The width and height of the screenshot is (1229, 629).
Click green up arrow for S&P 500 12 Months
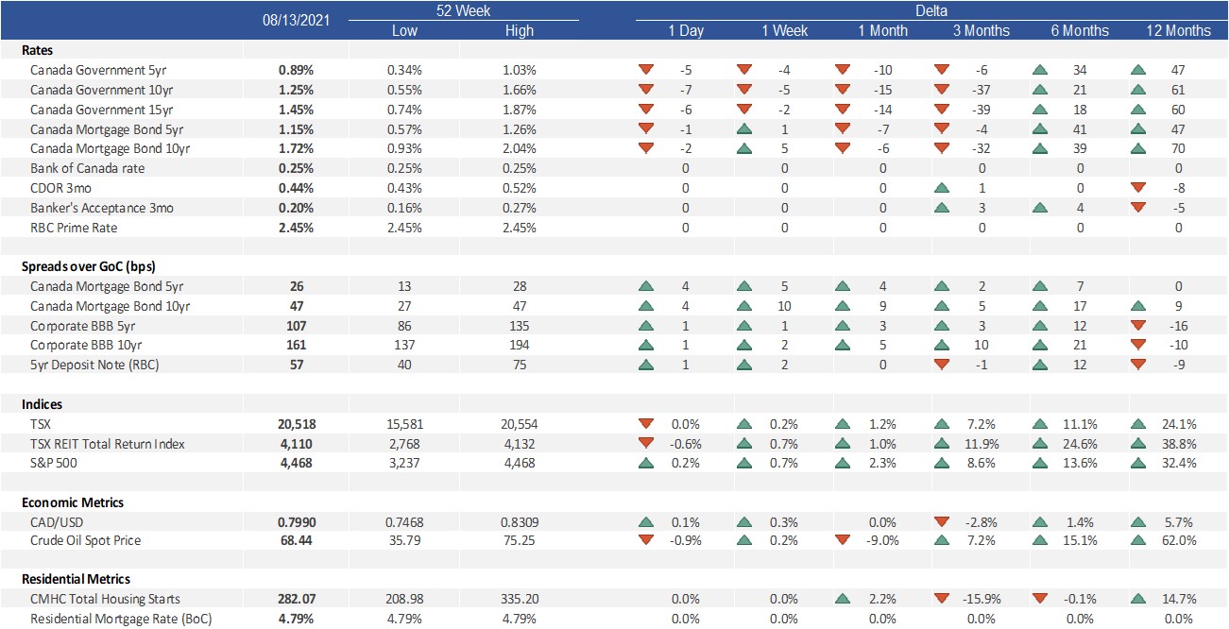coord(1137,463)
